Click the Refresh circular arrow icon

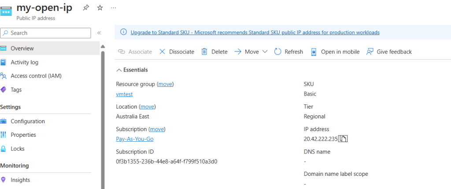[277, 52]
